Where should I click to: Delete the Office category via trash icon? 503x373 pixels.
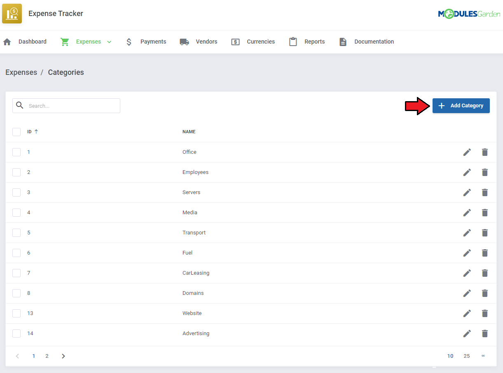click(x=485, y=152)
